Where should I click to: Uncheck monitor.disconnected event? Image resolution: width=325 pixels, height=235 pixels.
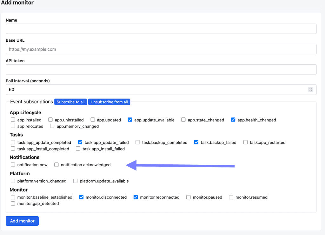point(81,197)
